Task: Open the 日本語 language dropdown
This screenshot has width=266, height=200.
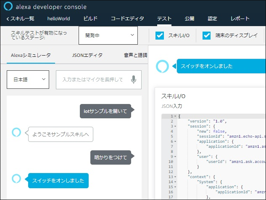Action: [28, 80]
